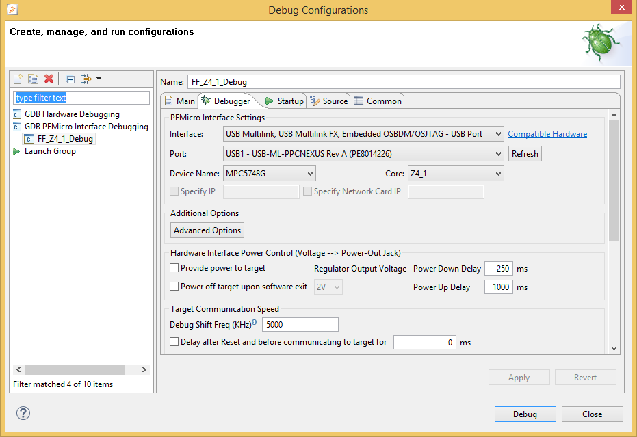Collapse all configurations in the tree
Viewport: 637px width, 437px height.
[x=70, y=79]
